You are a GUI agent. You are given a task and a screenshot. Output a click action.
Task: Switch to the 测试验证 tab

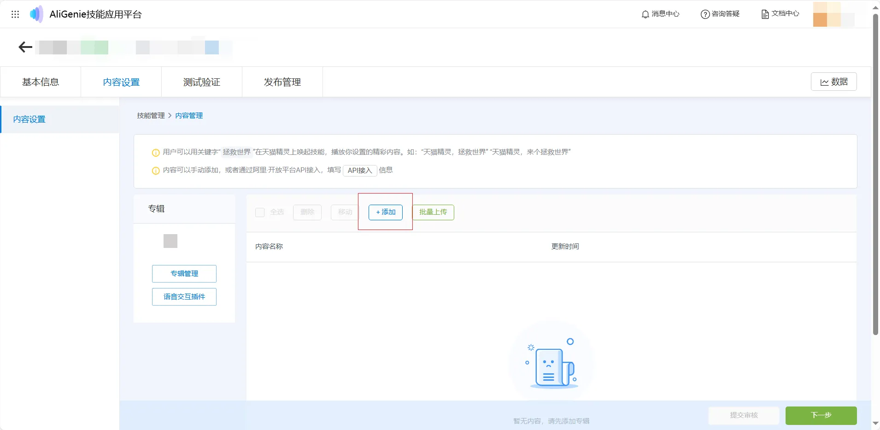[201, 82]
